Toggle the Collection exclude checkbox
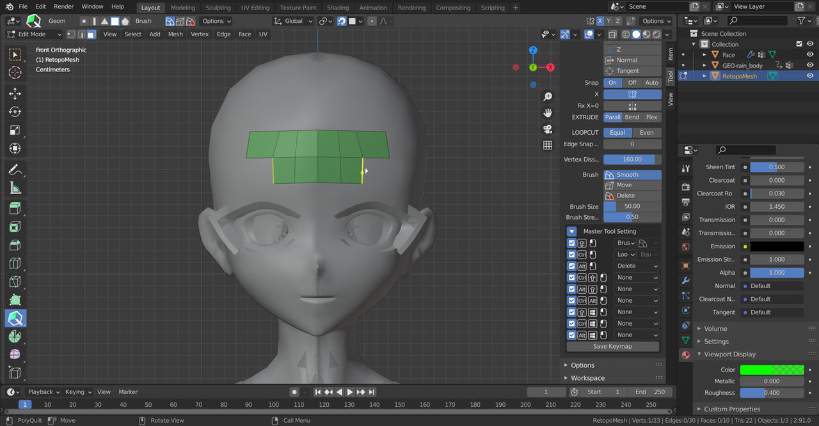 pyautogui.click(x=799, y=44)
